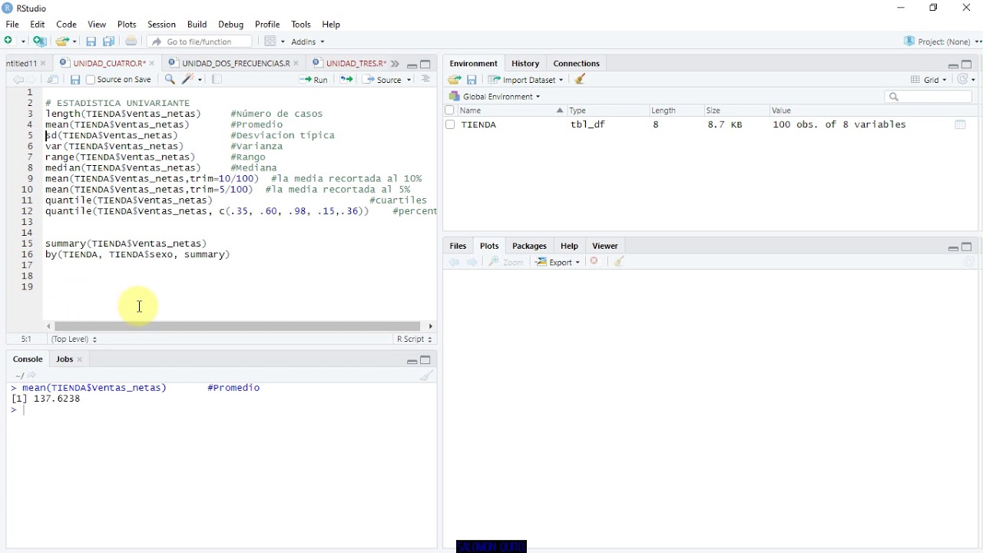
Task: View TIENDA data table icon
Action: pyautogui.click(x=960, y=124)
